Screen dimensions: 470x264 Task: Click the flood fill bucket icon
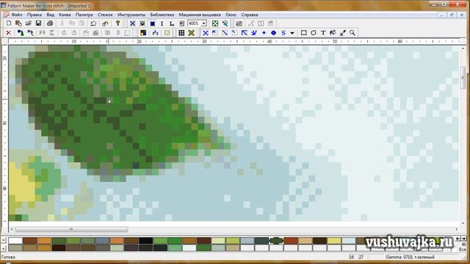333,33
